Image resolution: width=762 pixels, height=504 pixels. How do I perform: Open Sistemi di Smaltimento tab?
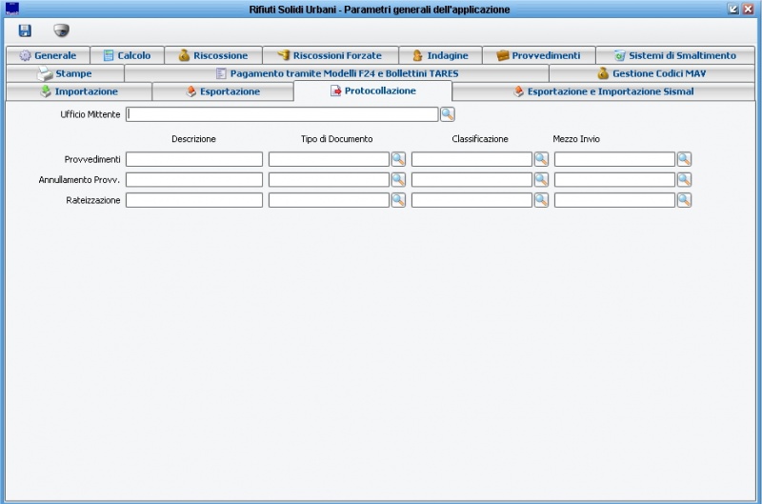[x=675, y=55]
